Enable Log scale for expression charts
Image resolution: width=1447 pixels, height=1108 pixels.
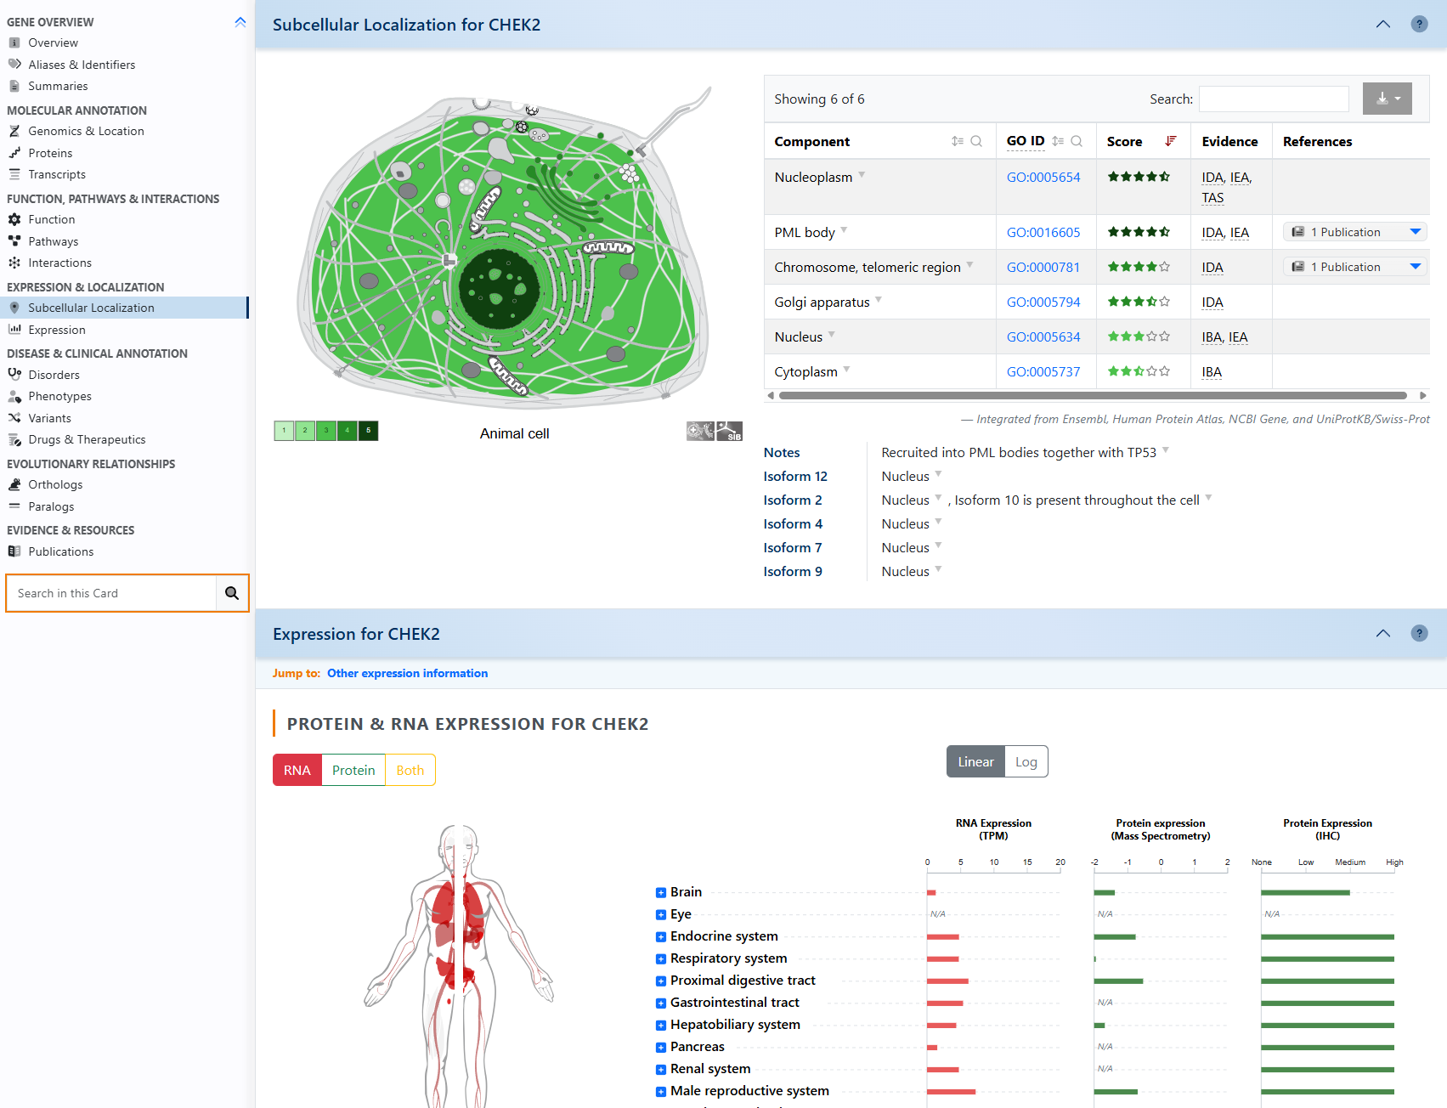click(1026, 761)
